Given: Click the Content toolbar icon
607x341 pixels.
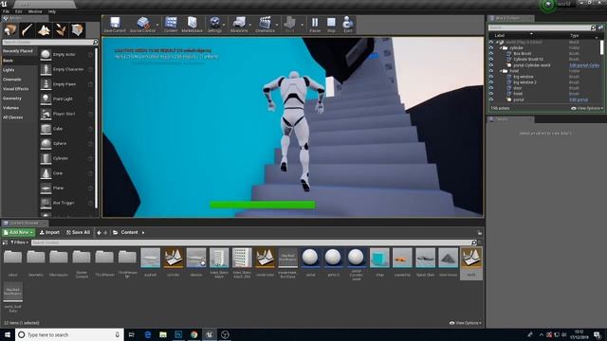Looking at the screenshot, I should (171, 25).
